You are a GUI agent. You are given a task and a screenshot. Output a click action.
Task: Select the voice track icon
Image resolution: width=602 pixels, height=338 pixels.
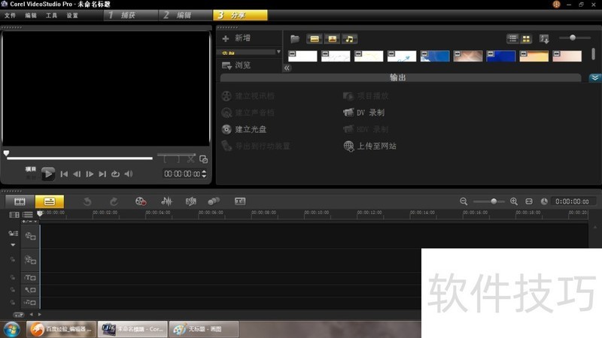point(30,290)
